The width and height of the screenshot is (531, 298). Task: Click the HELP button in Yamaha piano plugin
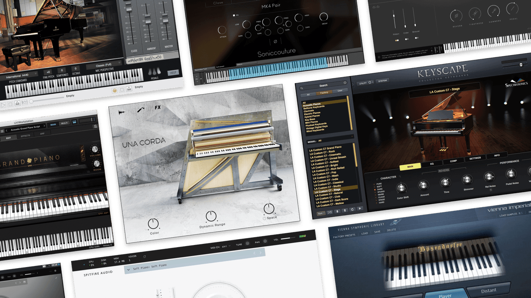point(173,73)
